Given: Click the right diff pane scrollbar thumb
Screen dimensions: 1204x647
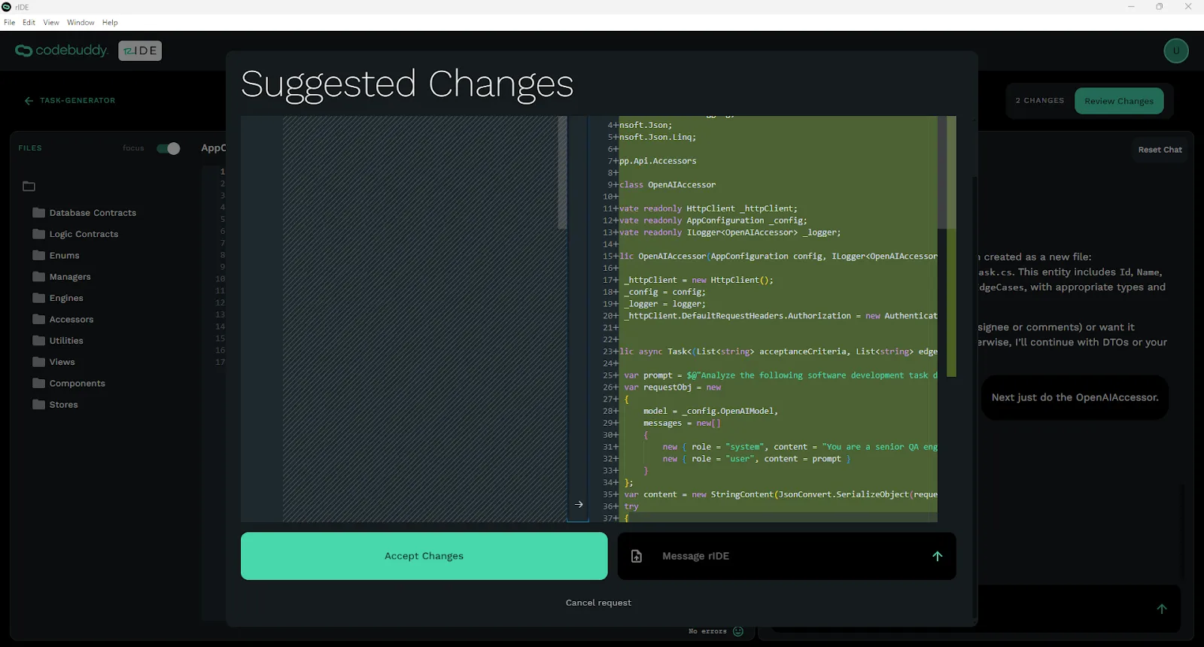Looking at the screenshot, I should click(x=942, y=173).
